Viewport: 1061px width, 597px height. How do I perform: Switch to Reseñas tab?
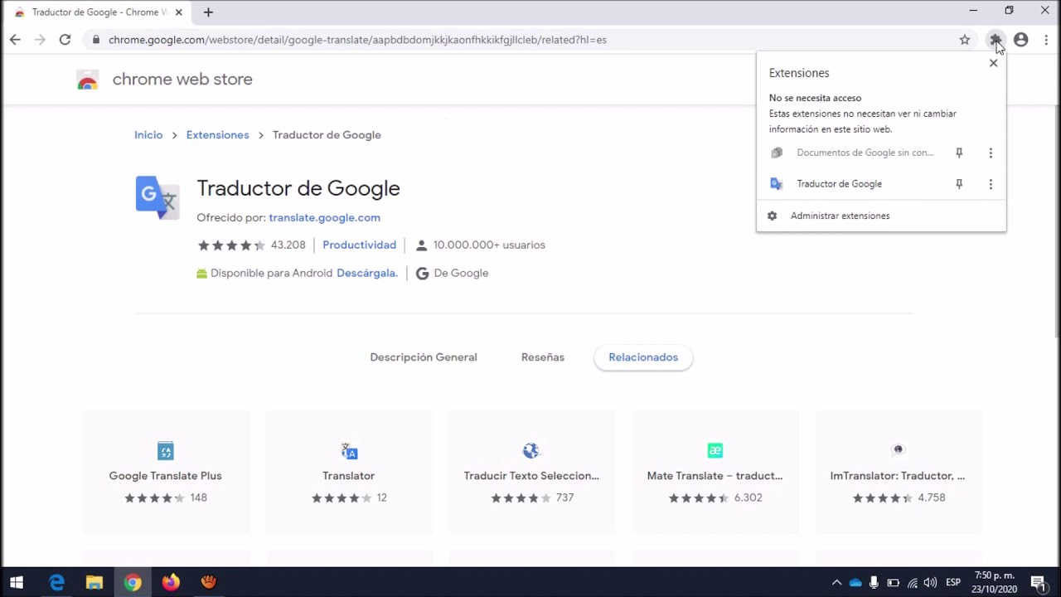543,357
